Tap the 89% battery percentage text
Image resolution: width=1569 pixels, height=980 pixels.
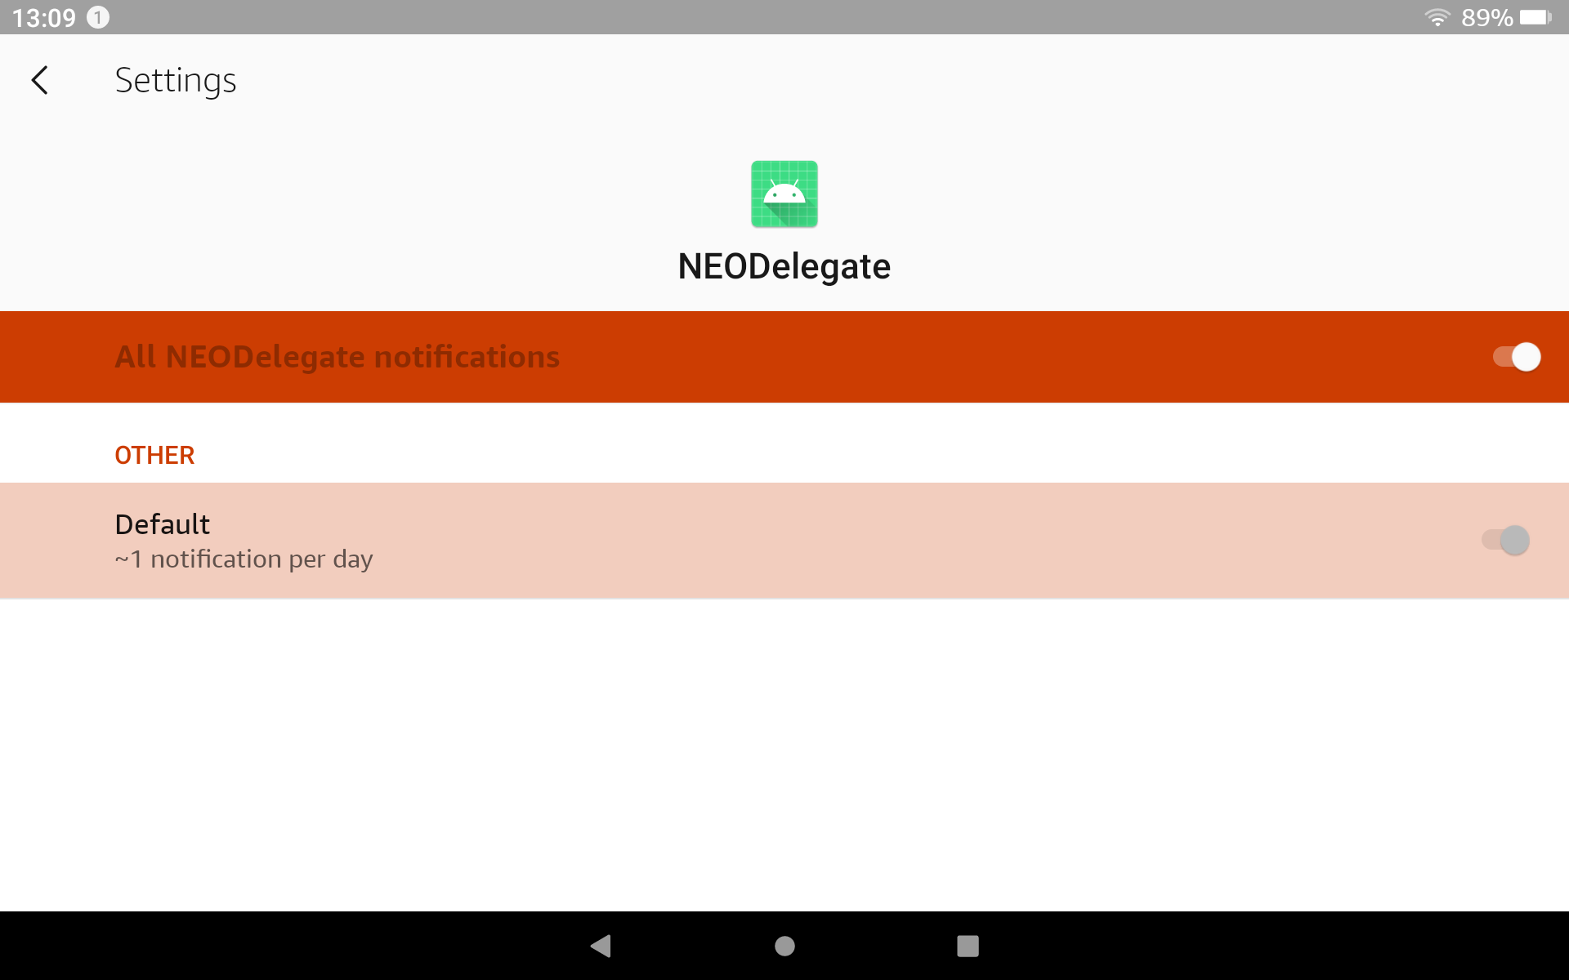tap(1489, 17)
